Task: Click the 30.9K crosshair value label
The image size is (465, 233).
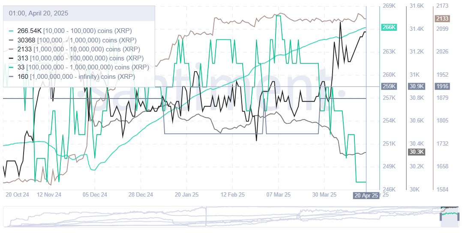Action: click(417, 86)
